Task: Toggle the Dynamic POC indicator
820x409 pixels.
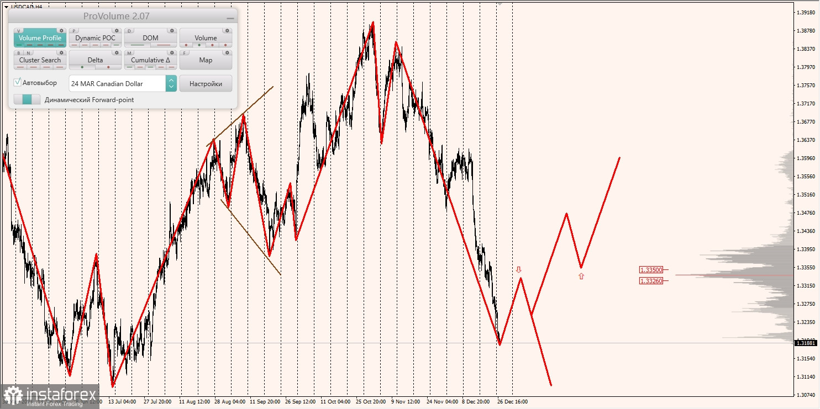Action: pos(95,38)
